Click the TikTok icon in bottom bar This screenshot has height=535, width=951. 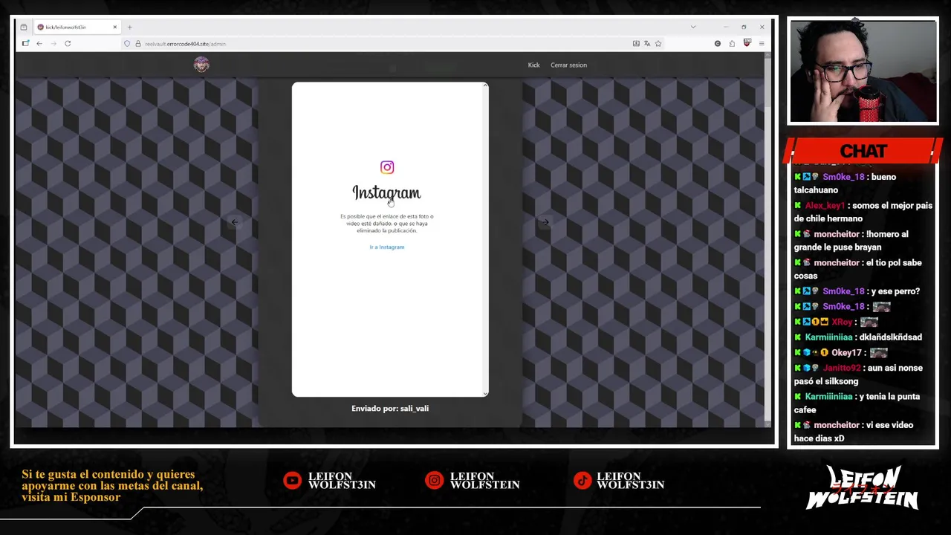point(582,481)
